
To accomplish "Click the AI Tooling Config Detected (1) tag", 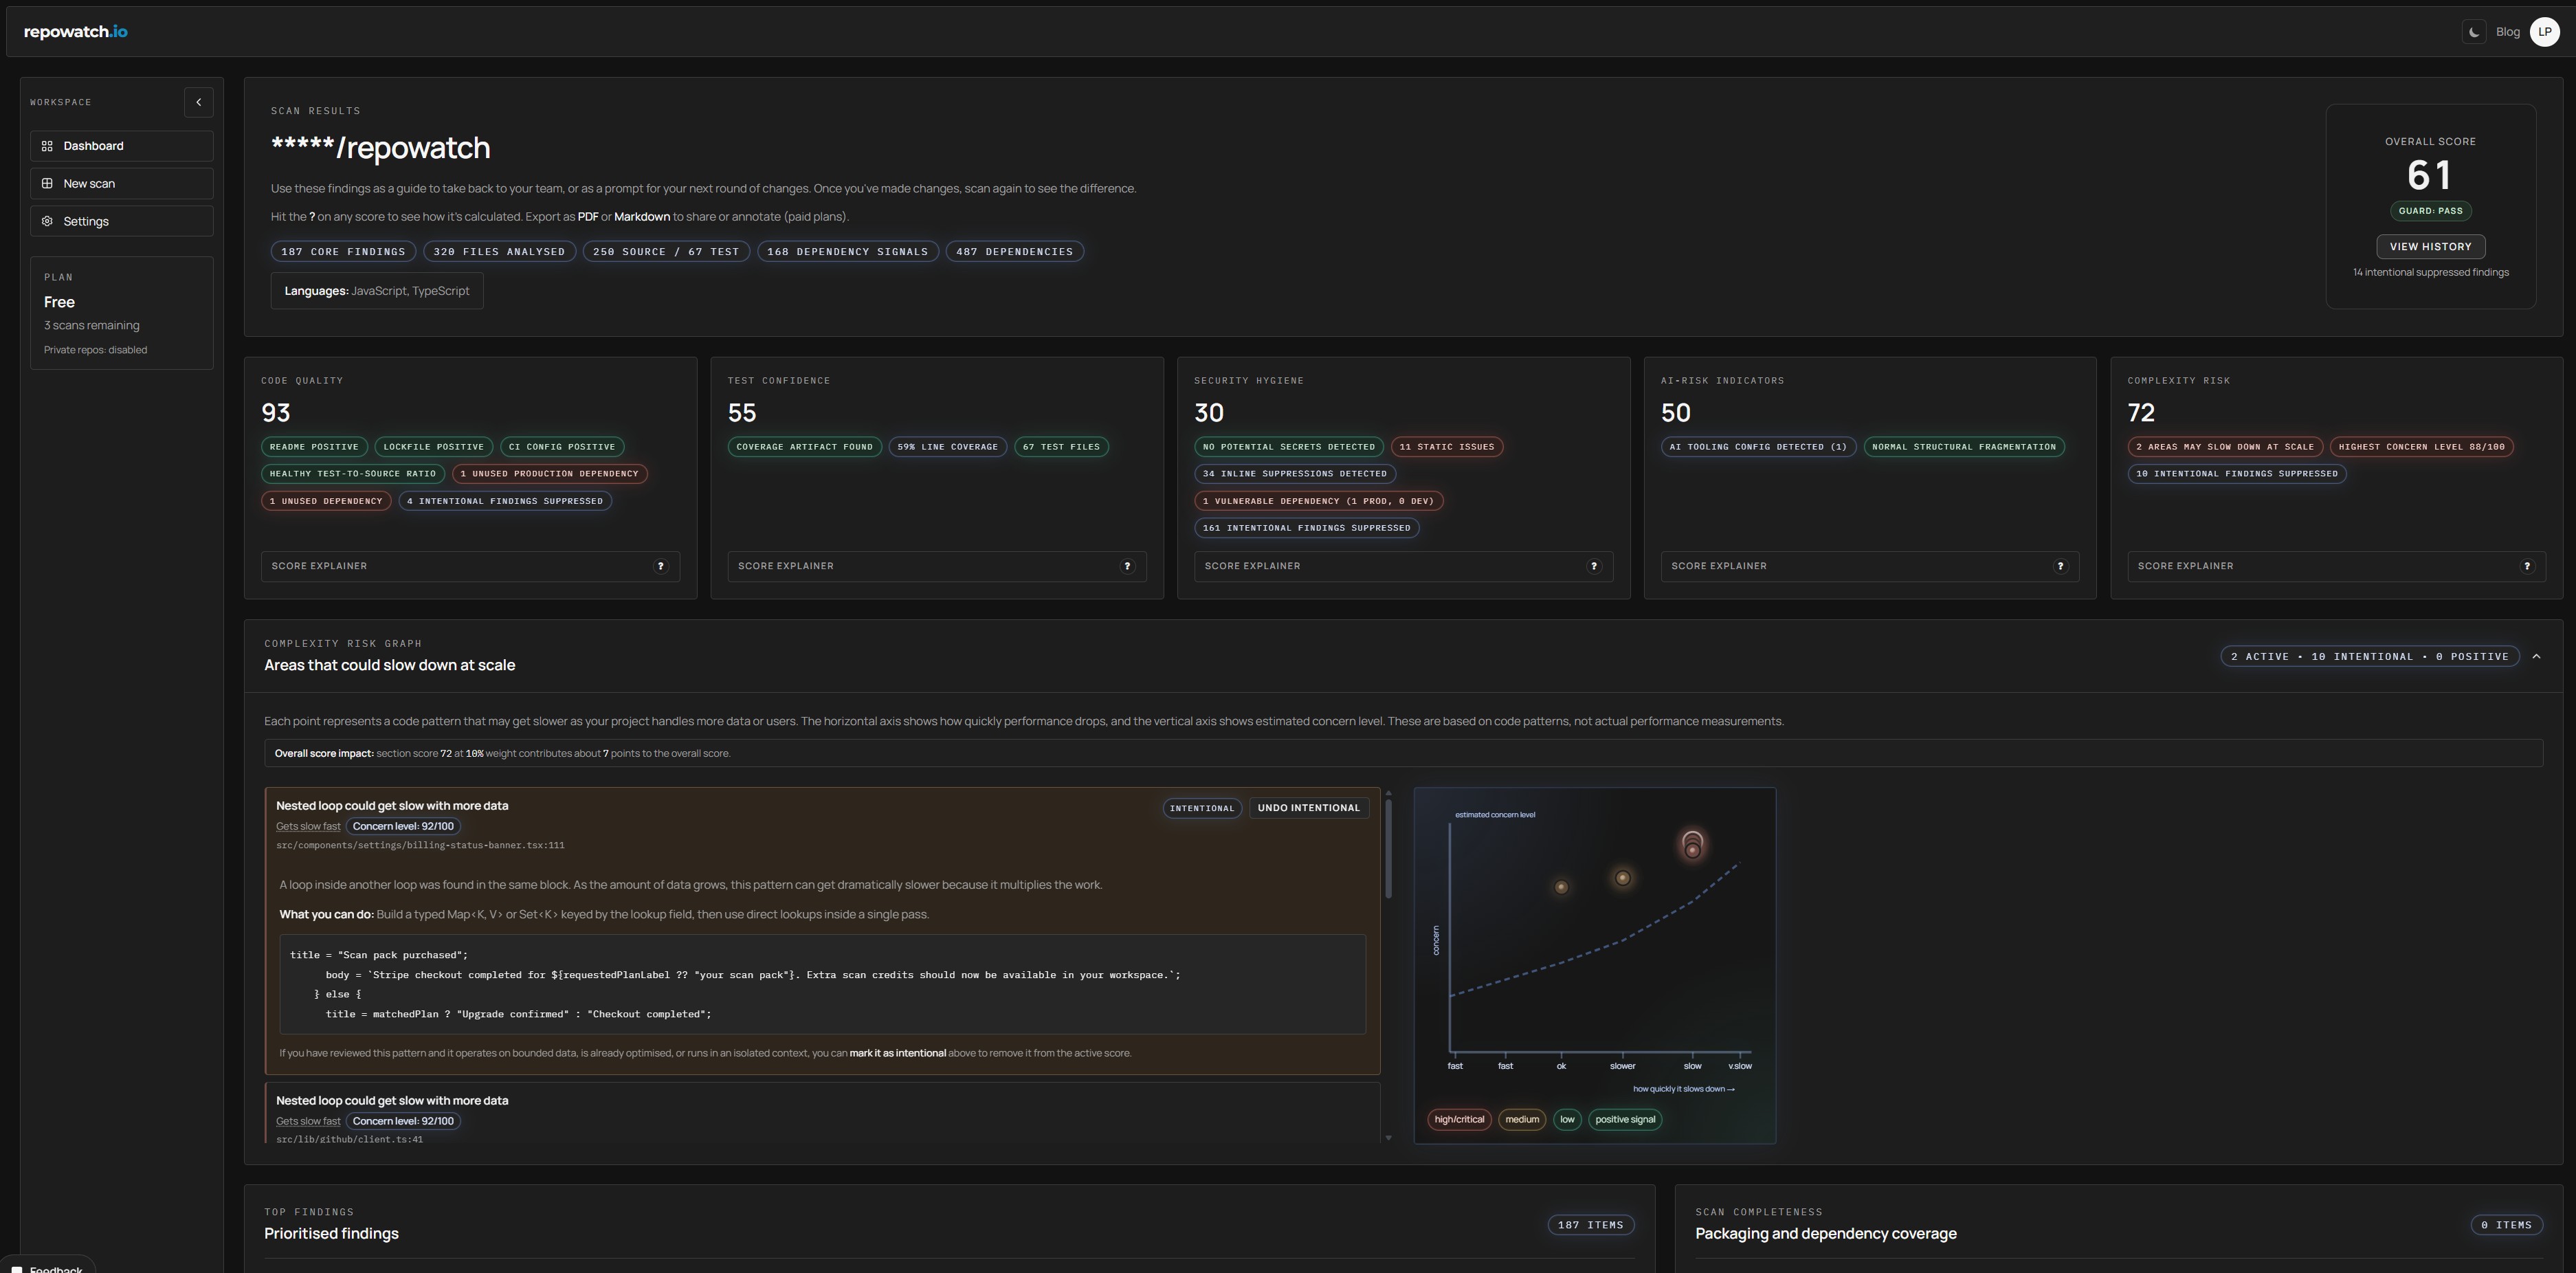I will coord(1758,447).
